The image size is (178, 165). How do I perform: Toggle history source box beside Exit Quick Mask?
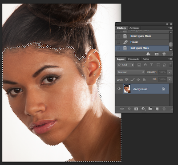[118, 48]
